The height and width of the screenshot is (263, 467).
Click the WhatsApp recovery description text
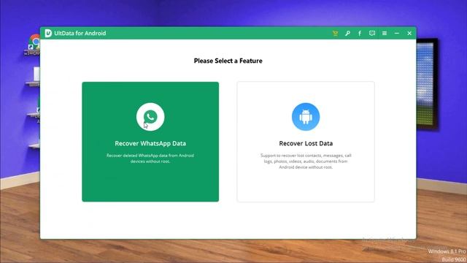click(150, 159)
